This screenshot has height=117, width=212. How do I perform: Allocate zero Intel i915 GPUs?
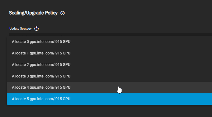pyautogui.click(x=109, y=42)
